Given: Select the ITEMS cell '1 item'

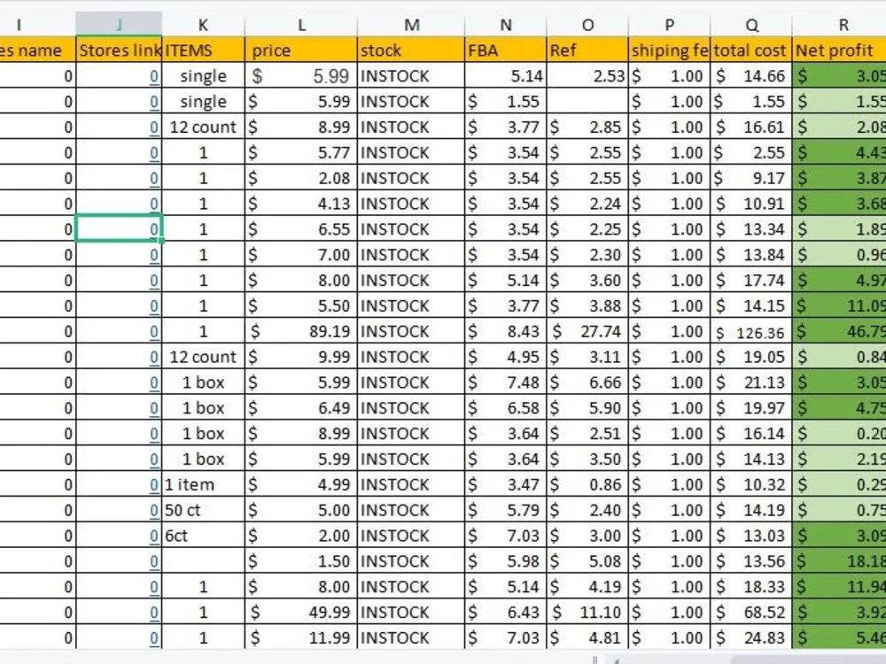Looking at the screenshot, I should (204, 485).
